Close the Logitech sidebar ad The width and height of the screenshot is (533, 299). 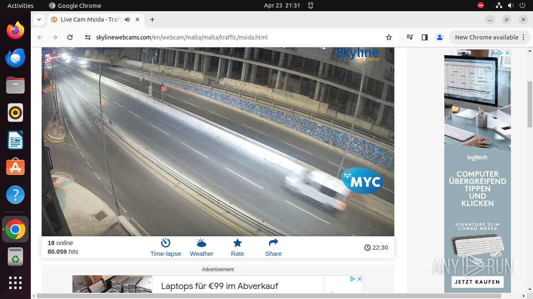click(x=507, y=53)
